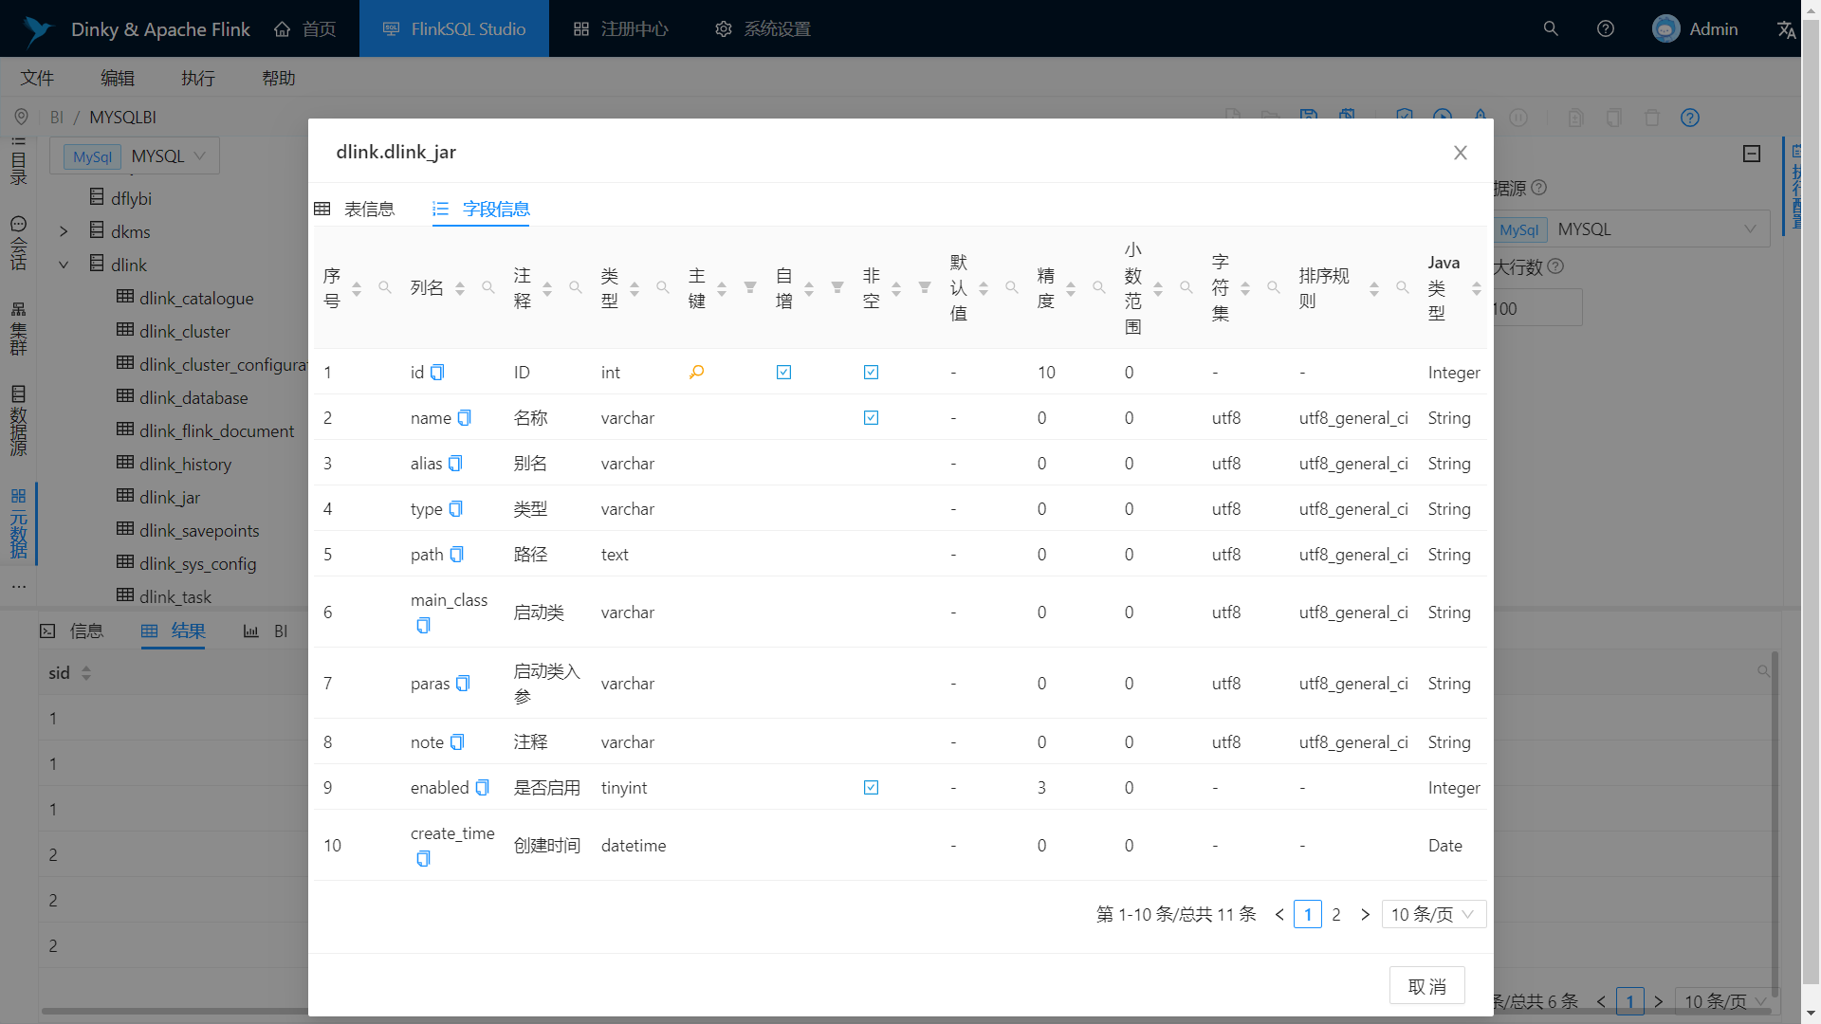Go to page 2 of fields
This screenshot has height=1024, width=1821.
click(1336, 914)
